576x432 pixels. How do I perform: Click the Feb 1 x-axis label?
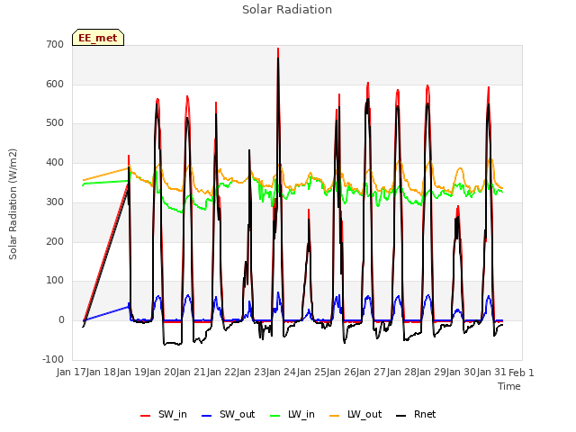tap(521, 373)
